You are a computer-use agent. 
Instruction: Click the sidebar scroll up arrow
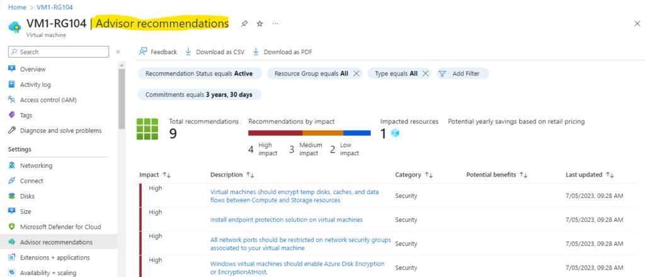122,65
